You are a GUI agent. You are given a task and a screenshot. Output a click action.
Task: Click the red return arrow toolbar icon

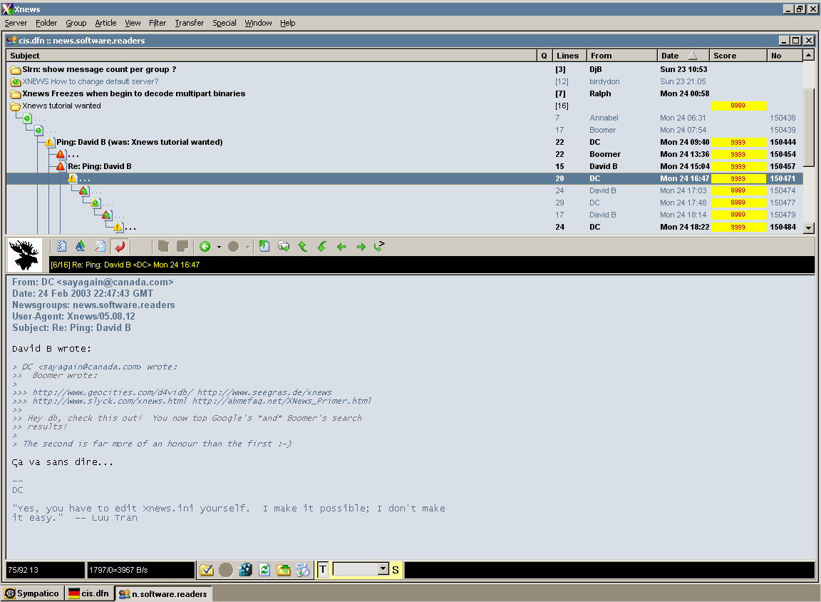[120, 247]
